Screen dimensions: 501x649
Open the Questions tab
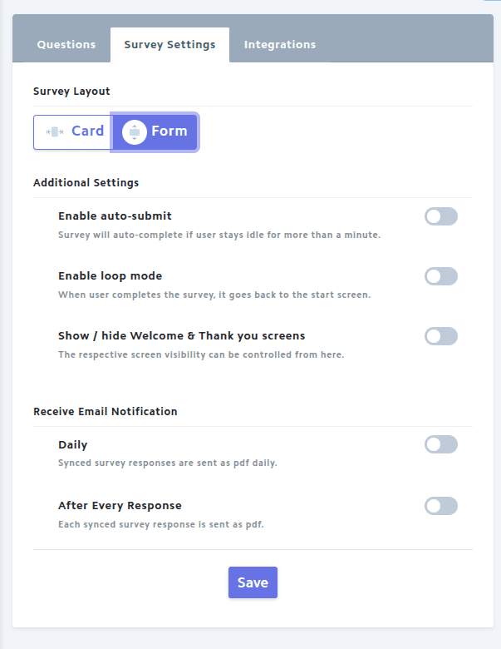66,45
